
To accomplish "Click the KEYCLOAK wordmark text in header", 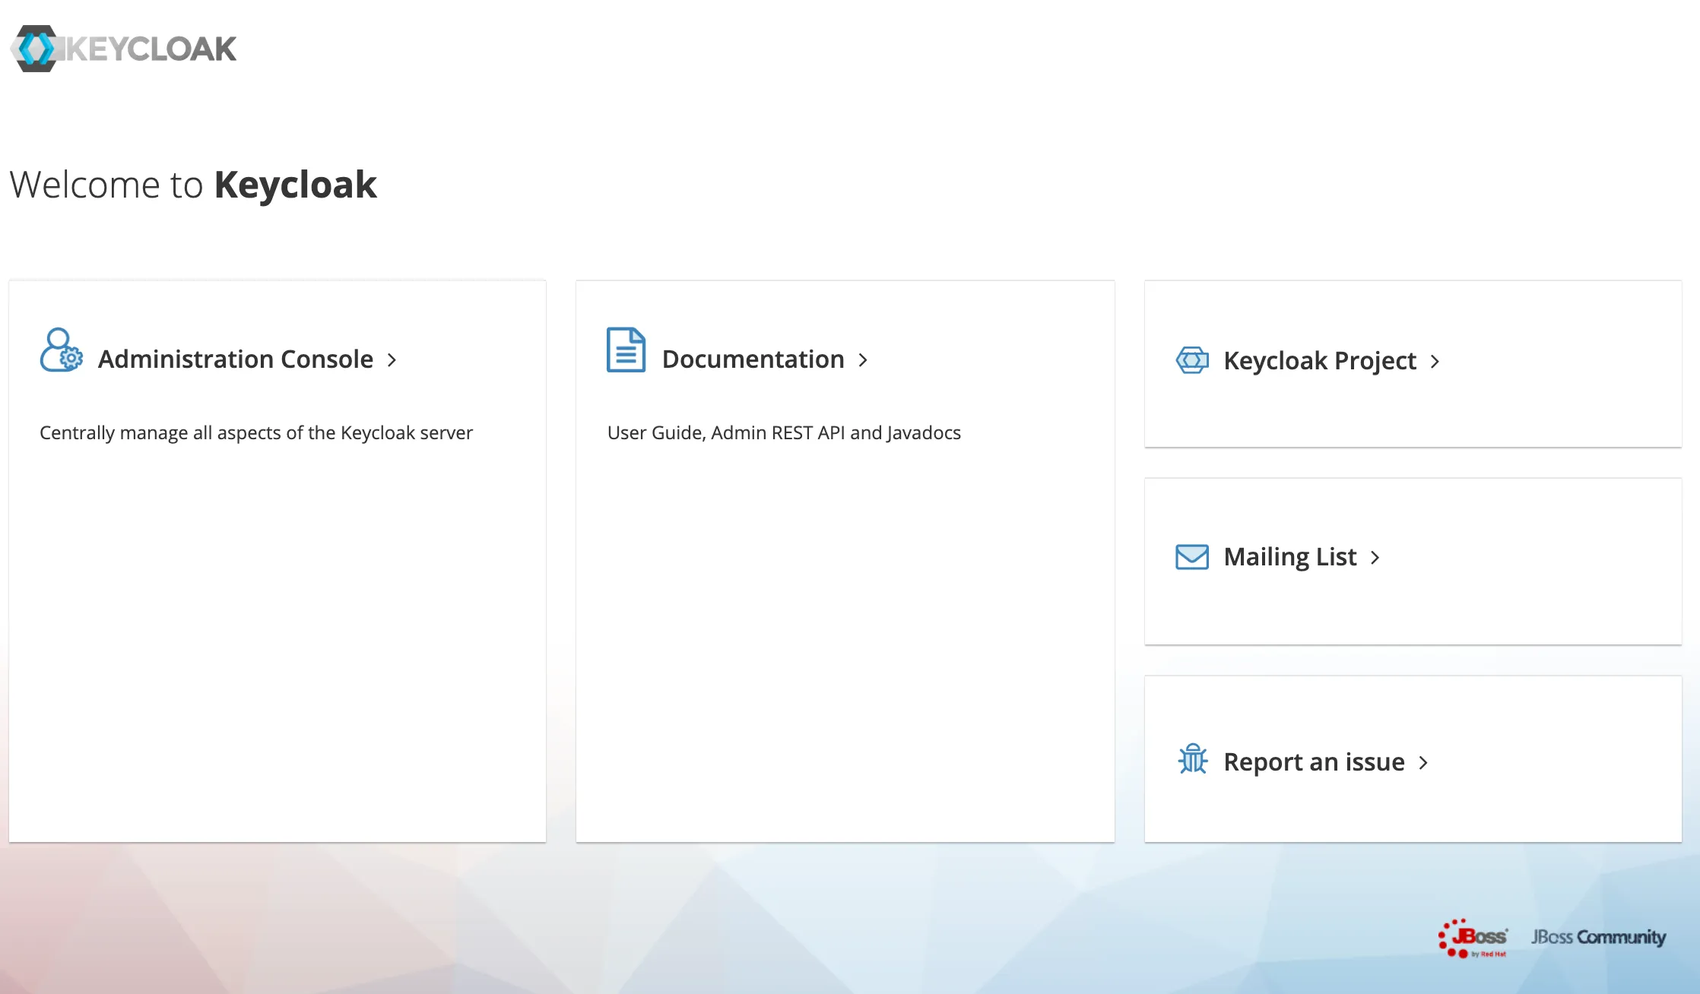I will coord(152,49).
